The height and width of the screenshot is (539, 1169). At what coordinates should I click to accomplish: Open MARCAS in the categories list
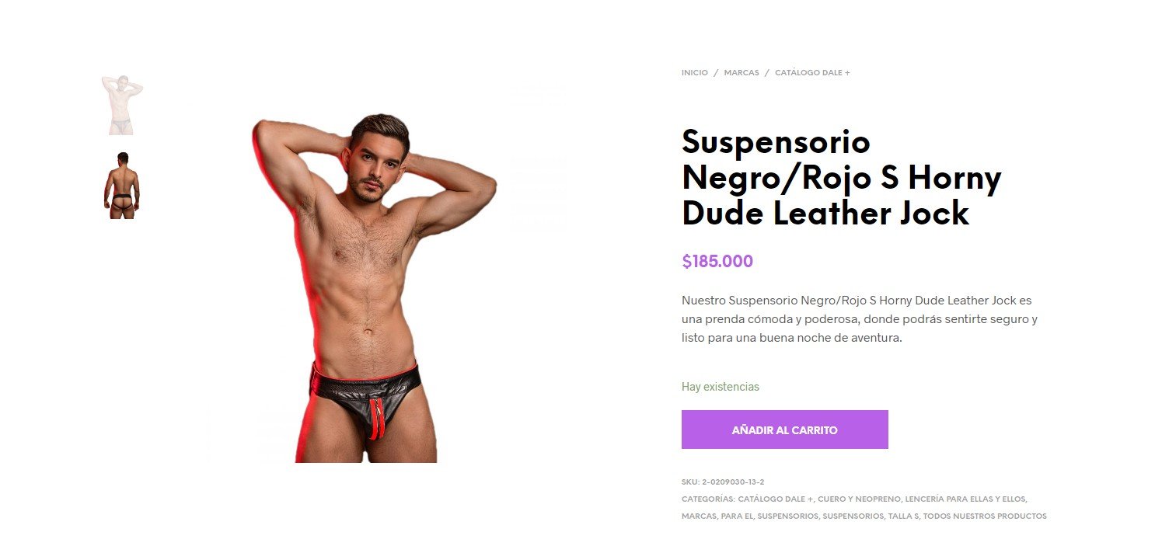tap(698, 516)
